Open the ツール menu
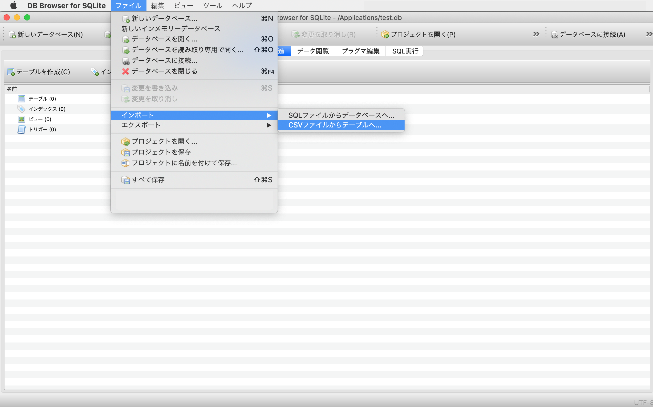 point(213,6)
